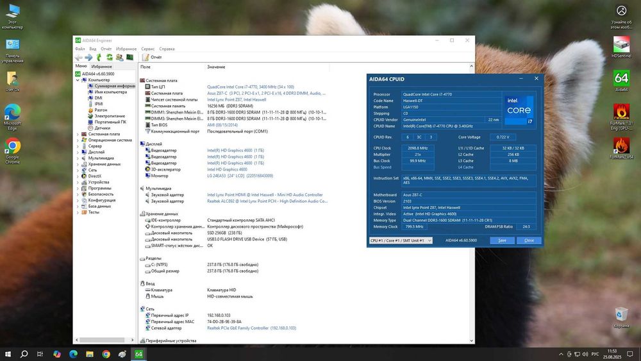The height and width of the screenshot is (361, 641).
Task: Switch to the Избранное tab in sidebar
Action: 101,66
